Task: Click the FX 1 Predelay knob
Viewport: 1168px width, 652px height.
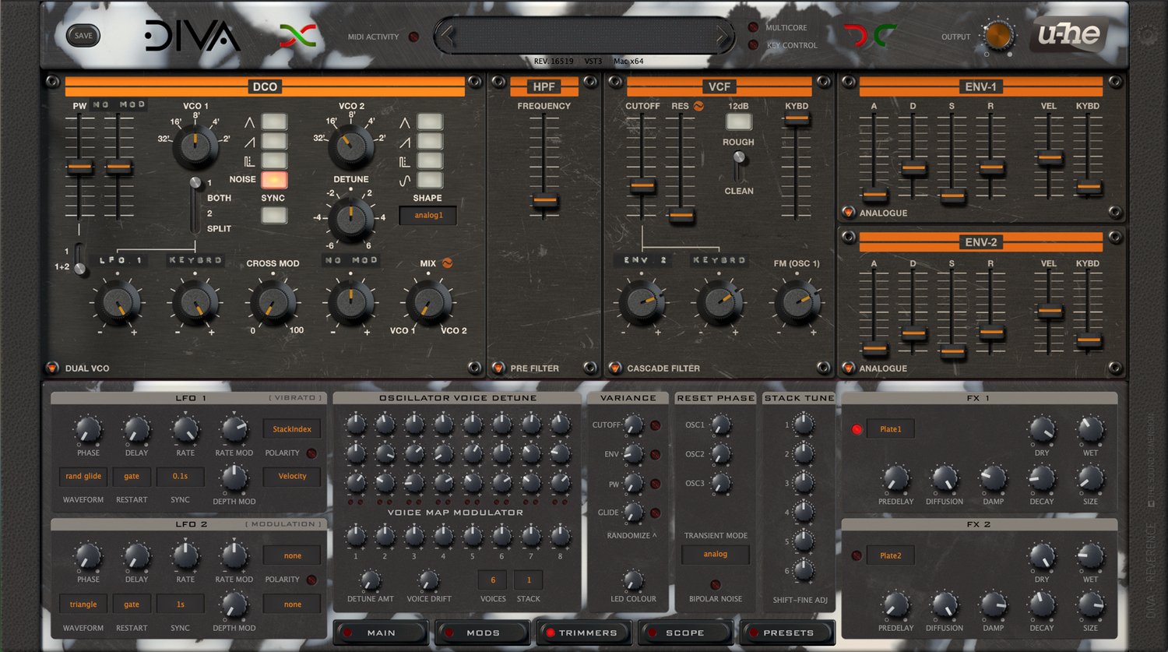Action: tap(895, 478)
